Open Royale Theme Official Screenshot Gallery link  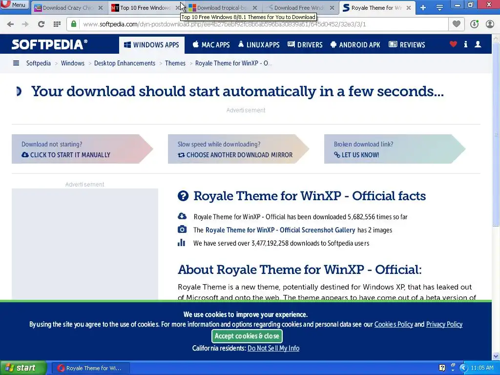280,230
